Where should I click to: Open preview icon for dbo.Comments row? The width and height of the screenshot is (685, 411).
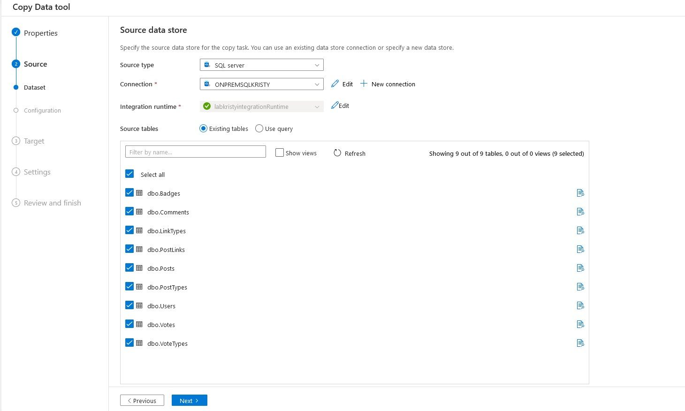click(580, 212)
